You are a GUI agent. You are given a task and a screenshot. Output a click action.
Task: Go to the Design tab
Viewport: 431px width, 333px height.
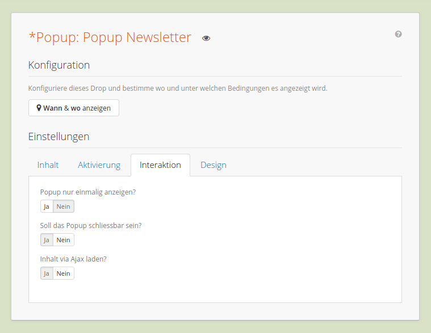coord(214,165)
